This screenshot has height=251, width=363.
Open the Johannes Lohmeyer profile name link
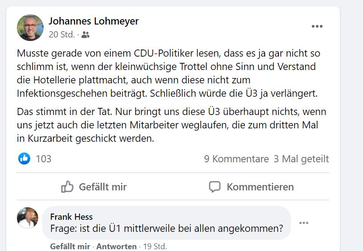[x=93, y=21]
